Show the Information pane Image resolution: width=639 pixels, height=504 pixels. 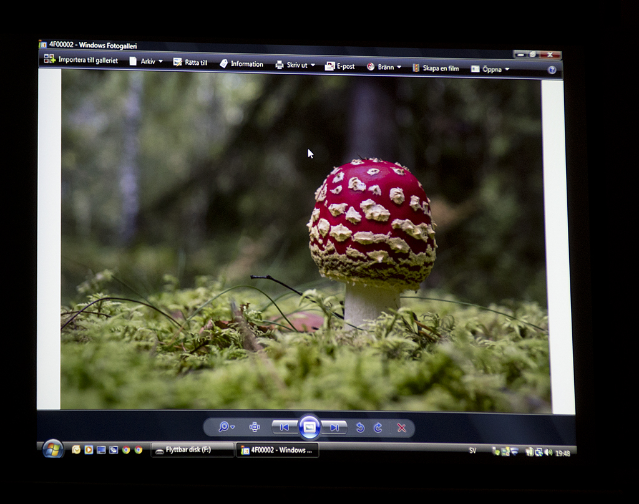241,64
